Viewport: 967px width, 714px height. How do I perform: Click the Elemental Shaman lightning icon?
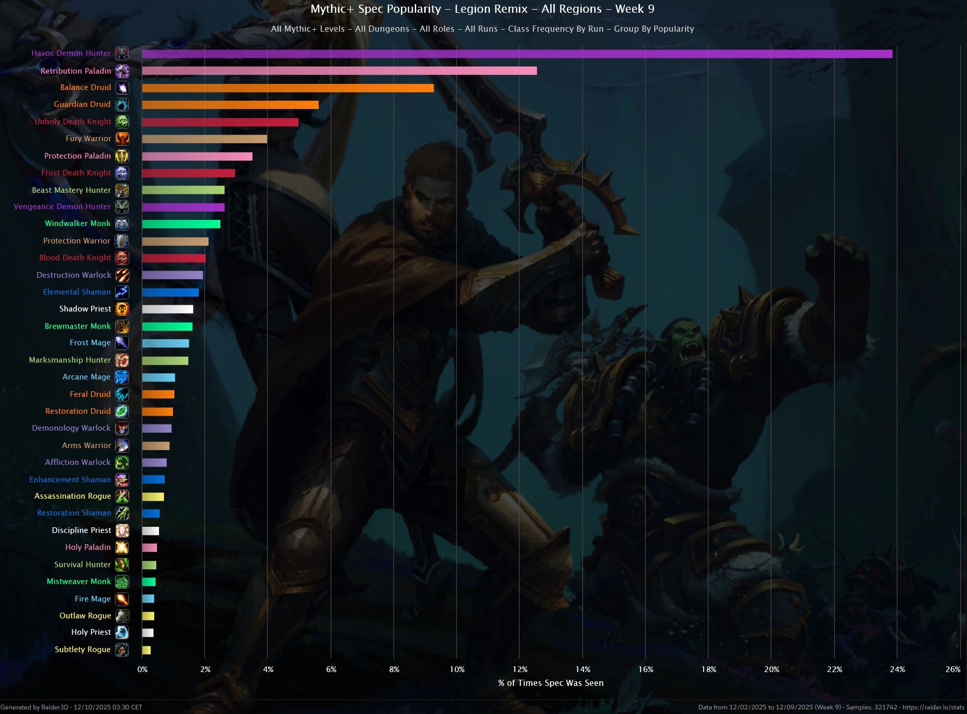tap(122, 292)
